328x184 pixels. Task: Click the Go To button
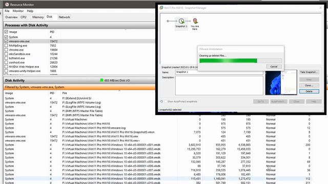coord(261,101)
